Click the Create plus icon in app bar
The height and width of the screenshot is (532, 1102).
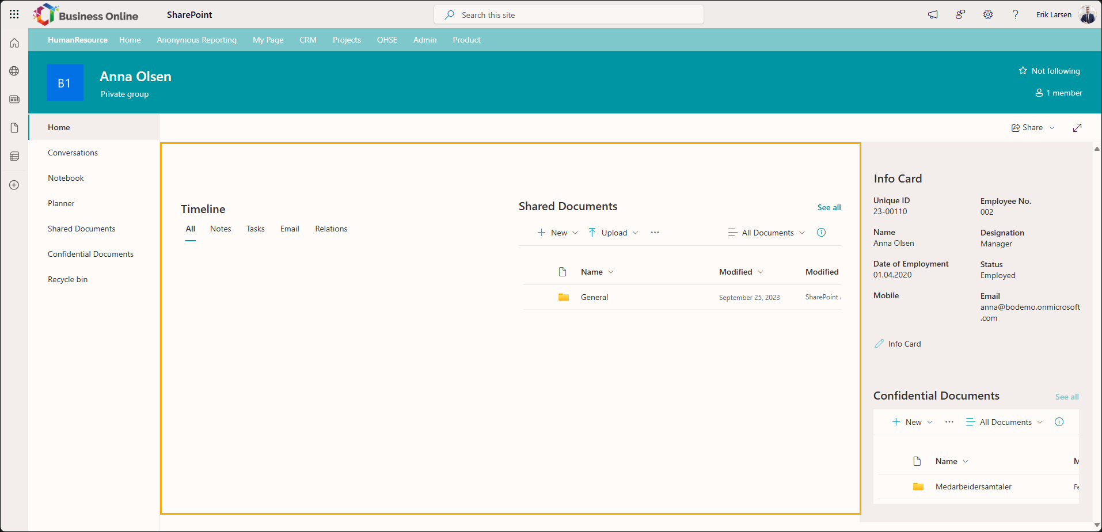[14, 185]
